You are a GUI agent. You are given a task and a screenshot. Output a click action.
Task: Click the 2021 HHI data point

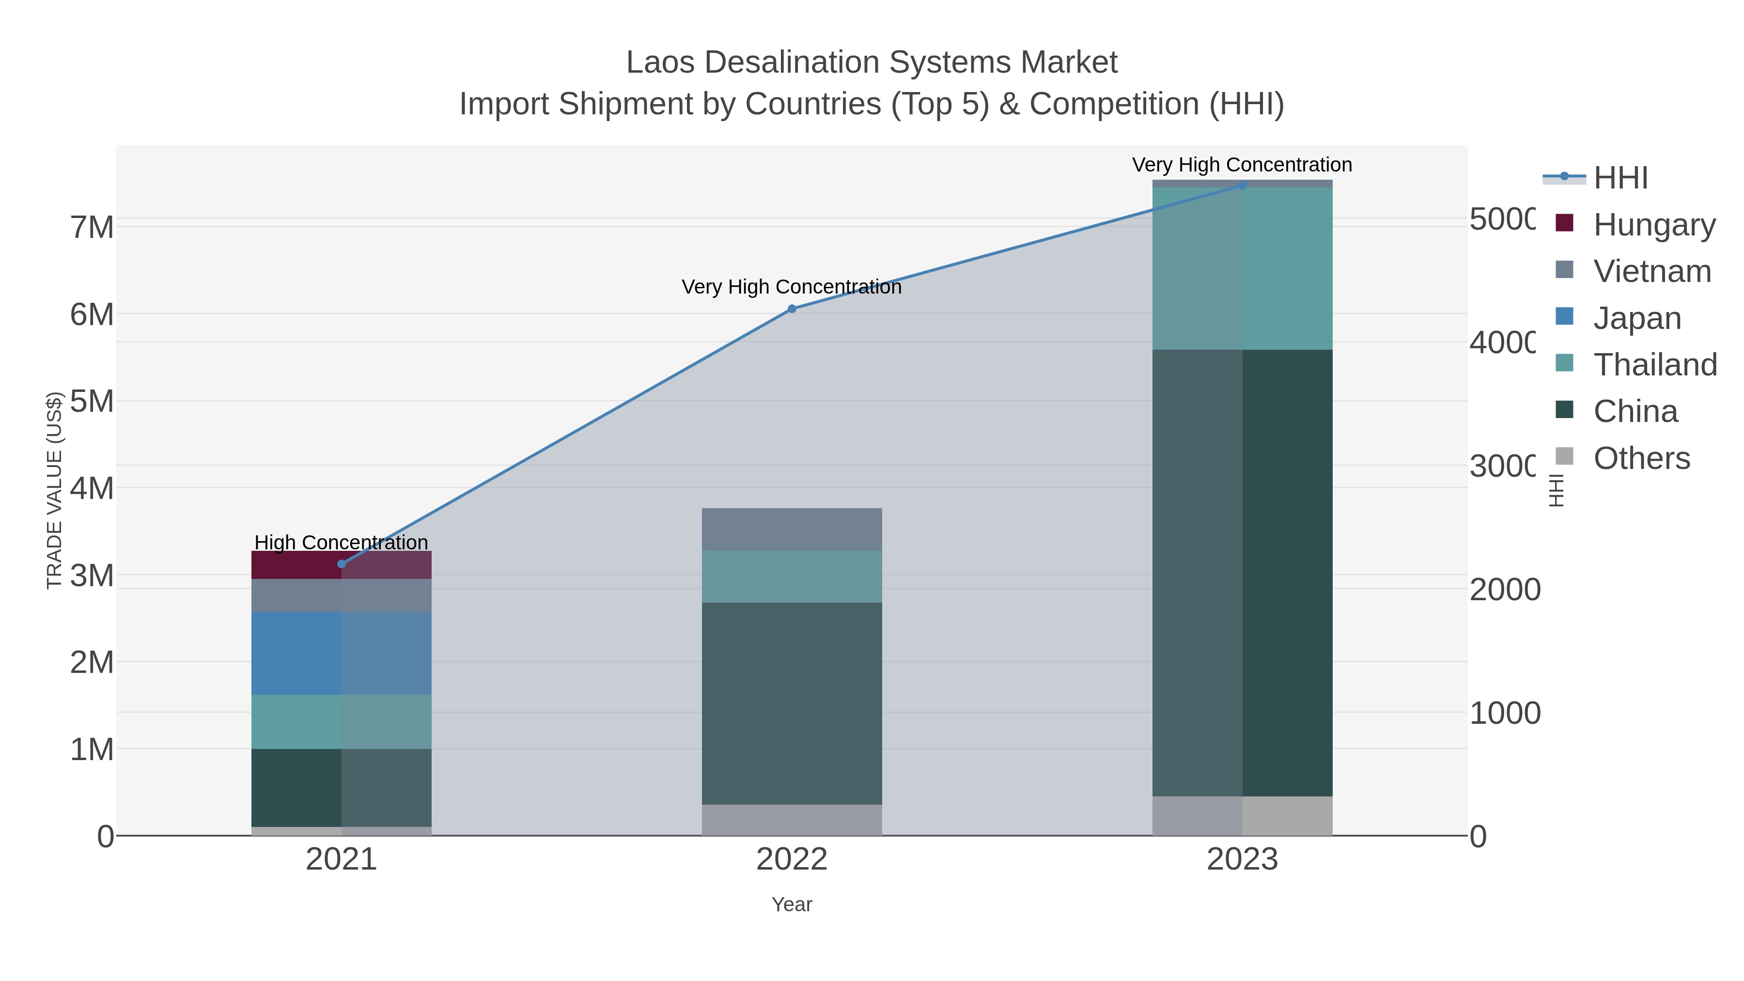click(x=341, y=564)
